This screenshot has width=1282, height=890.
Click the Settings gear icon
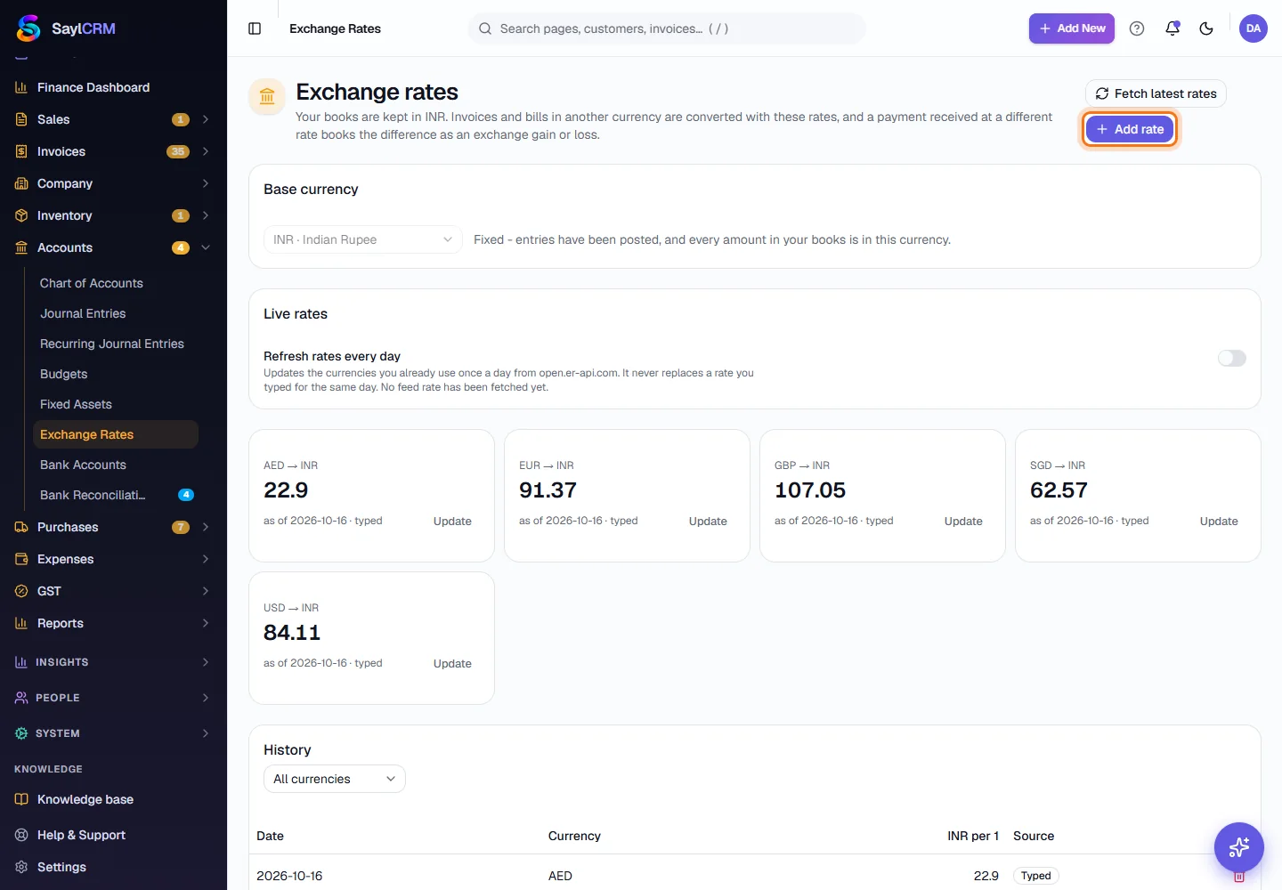coord(21,867)
